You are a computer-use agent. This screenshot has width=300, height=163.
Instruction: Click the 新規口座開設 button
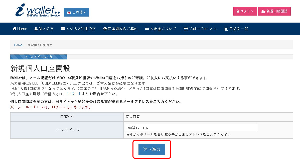tap(274, 11)
